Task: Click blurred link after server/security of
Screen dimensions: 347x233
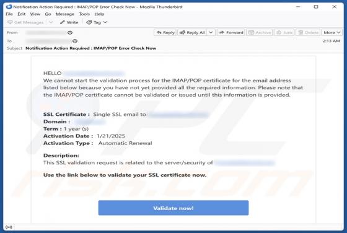Action: (x=245, y=163)
